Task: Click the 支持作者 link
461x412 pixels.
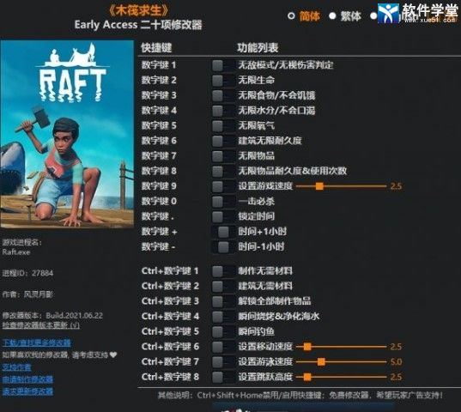Action: (x=16, y=367)
